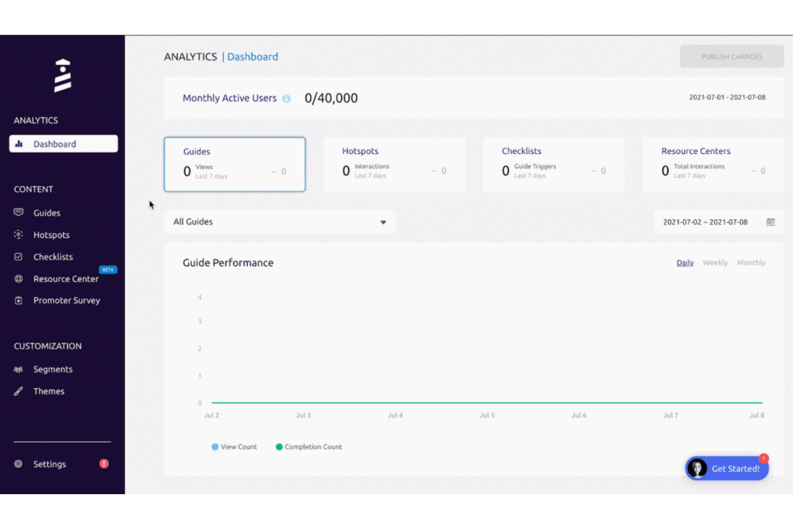Toggle the View Count legend series
This screenshot has height=529, width=793.
(x=234, y=447)
